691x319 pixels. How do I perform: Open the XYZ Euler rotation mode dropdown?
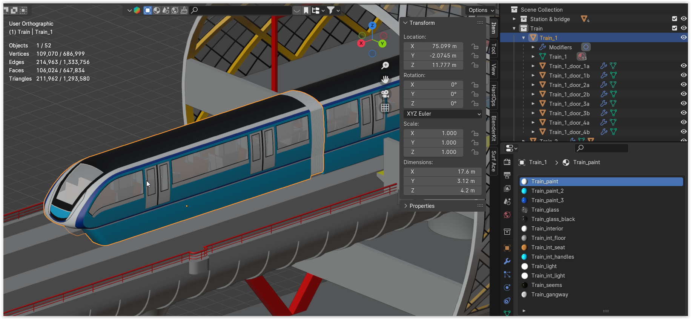click(443, 114)
